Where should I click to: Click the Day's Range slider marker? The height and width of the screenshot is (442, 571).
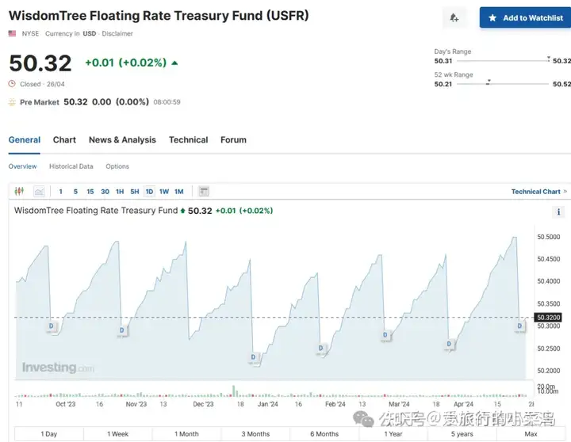tap(549, 59)
